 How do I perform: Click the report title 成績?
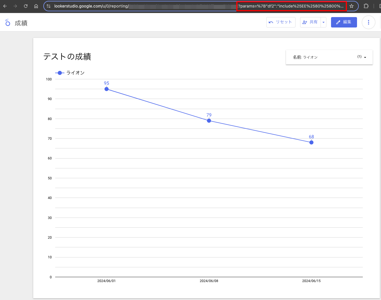[x=21, y=23]
